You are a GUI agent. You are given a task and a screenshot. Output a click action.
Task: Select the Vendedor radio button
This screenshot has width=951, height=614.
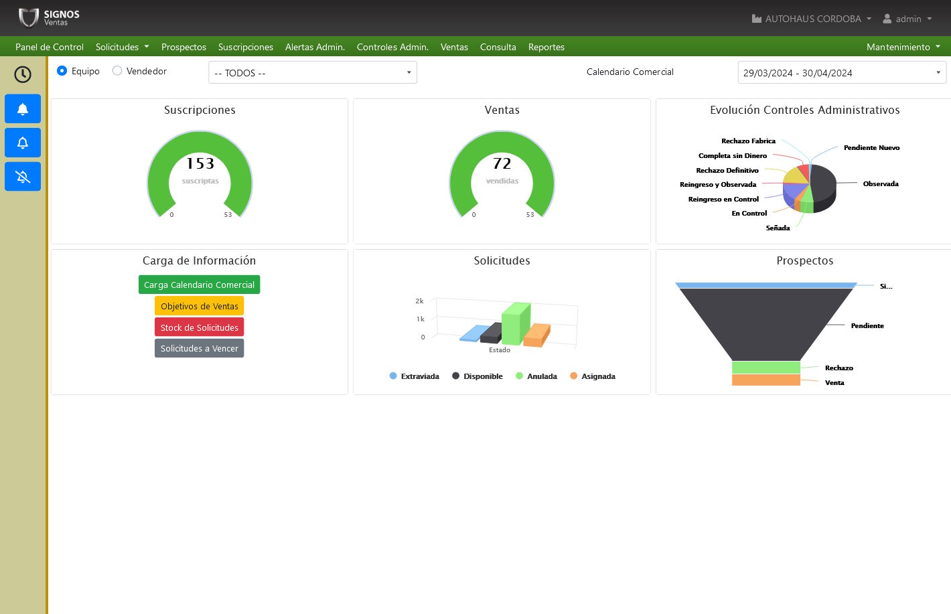(117, 71)
